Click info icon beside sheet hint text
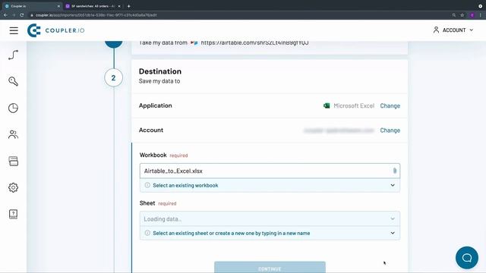Screen dimensions: 486x273 (147, 233)
